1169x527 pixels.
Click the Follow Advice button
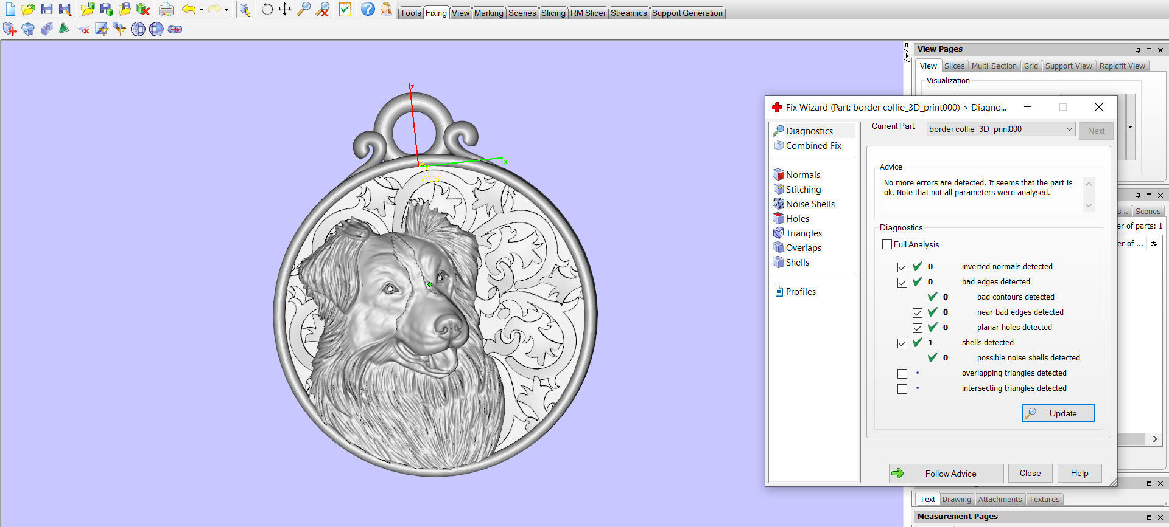pos(946,474)
